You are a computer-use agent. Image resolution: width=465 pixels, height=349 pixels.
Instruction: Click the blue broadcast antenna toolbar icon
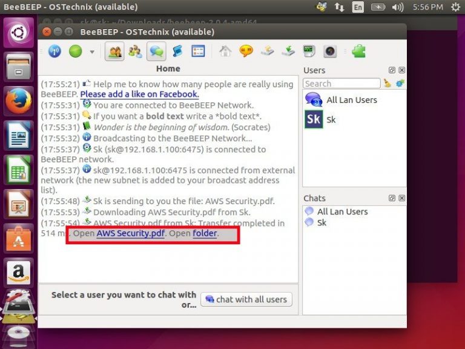click(x=54, y=52)
